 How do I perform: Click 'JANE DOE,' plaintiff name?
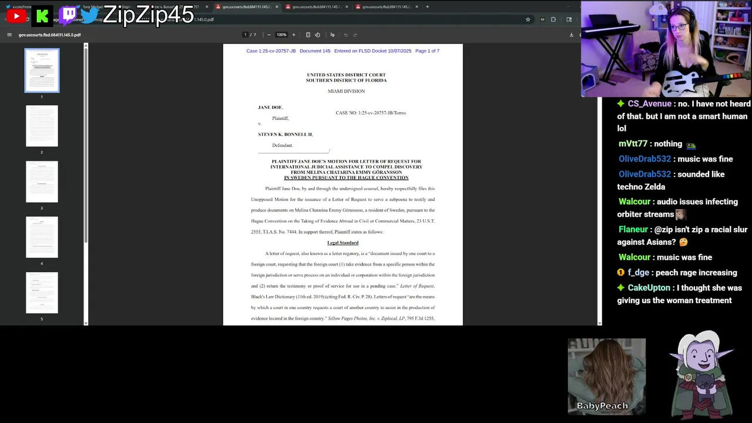coord(270,108)
